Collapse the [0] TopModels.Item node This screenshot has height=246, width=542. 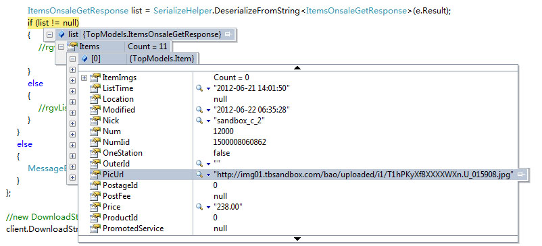(72, 59)
